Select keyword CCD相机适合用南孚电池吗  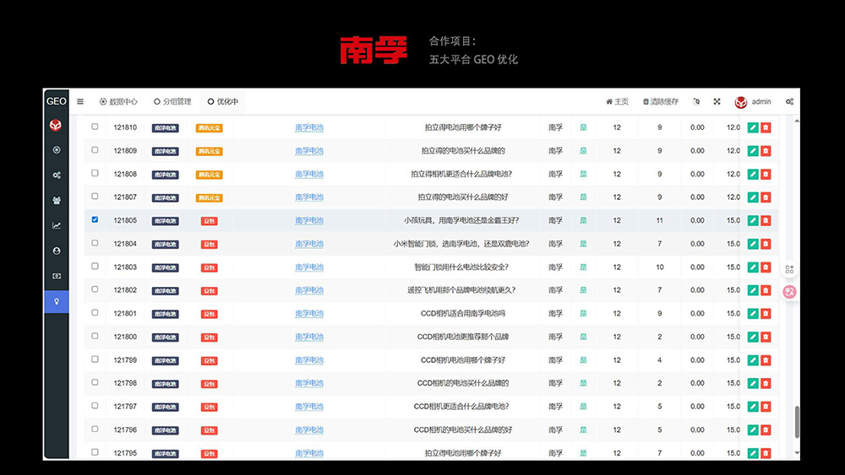pos(463,314)
